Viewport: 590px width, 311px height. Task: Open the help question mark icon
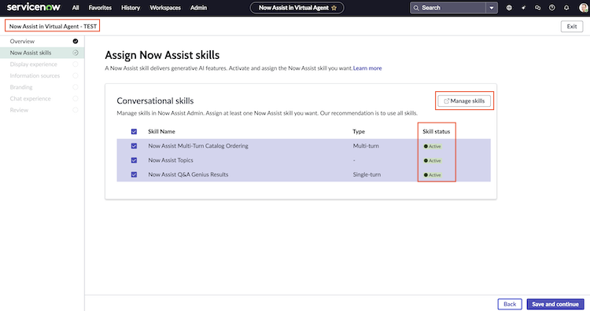pos(552,8)
